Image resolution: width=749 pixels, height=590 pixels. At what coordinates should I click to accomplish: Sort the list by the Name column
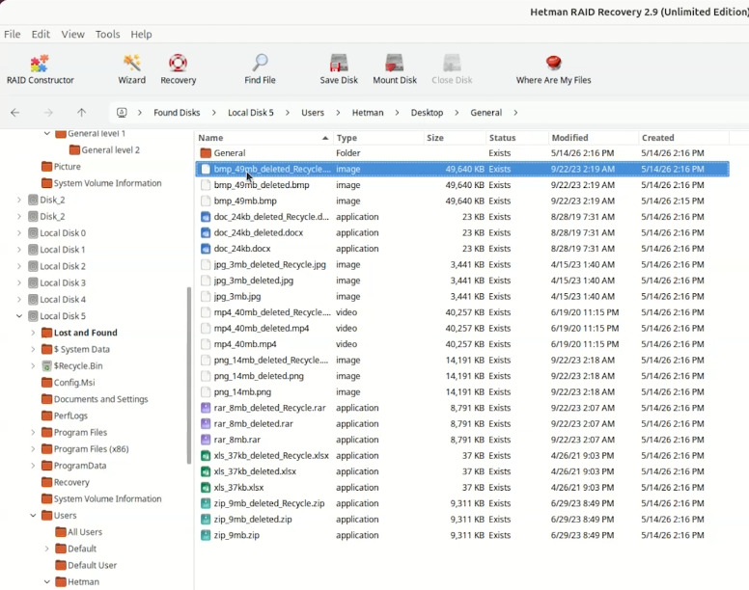[264, 138]
